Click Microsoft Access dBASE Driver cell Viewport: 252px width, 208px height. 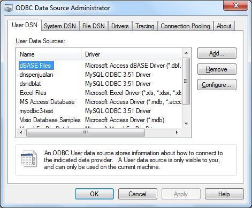133,66
